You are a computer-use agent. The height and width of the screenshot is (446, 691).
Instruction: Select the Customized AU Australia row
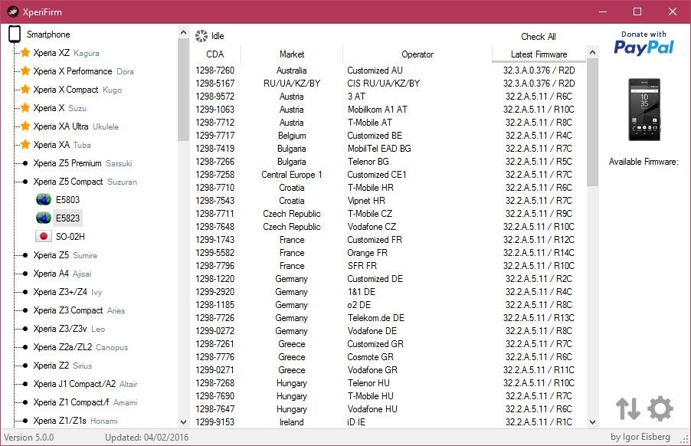388,71
